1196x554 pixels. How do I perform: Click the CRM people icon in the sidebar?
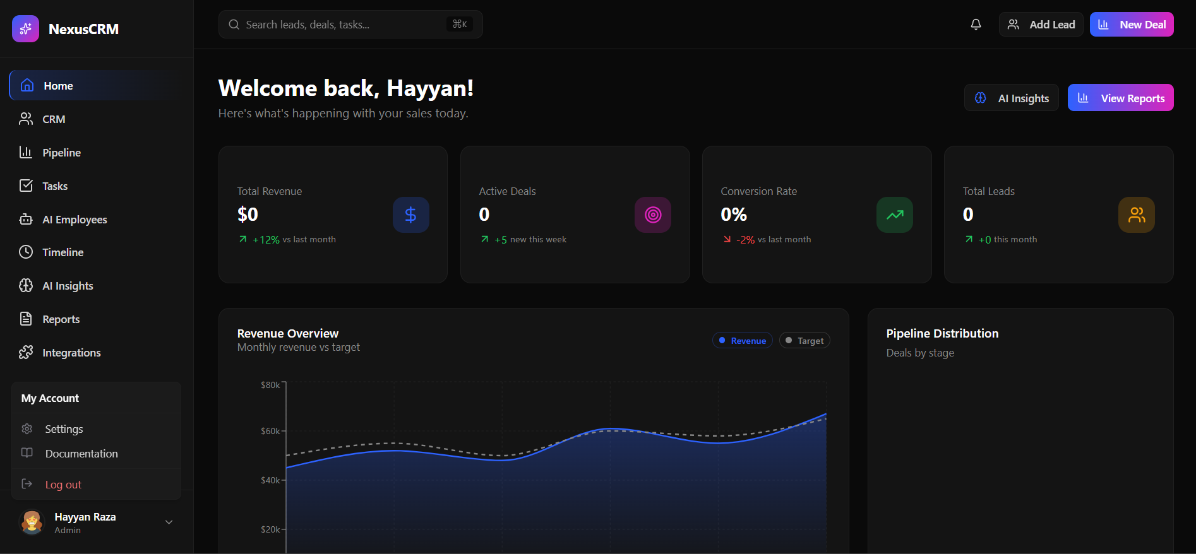coord(26,119)
